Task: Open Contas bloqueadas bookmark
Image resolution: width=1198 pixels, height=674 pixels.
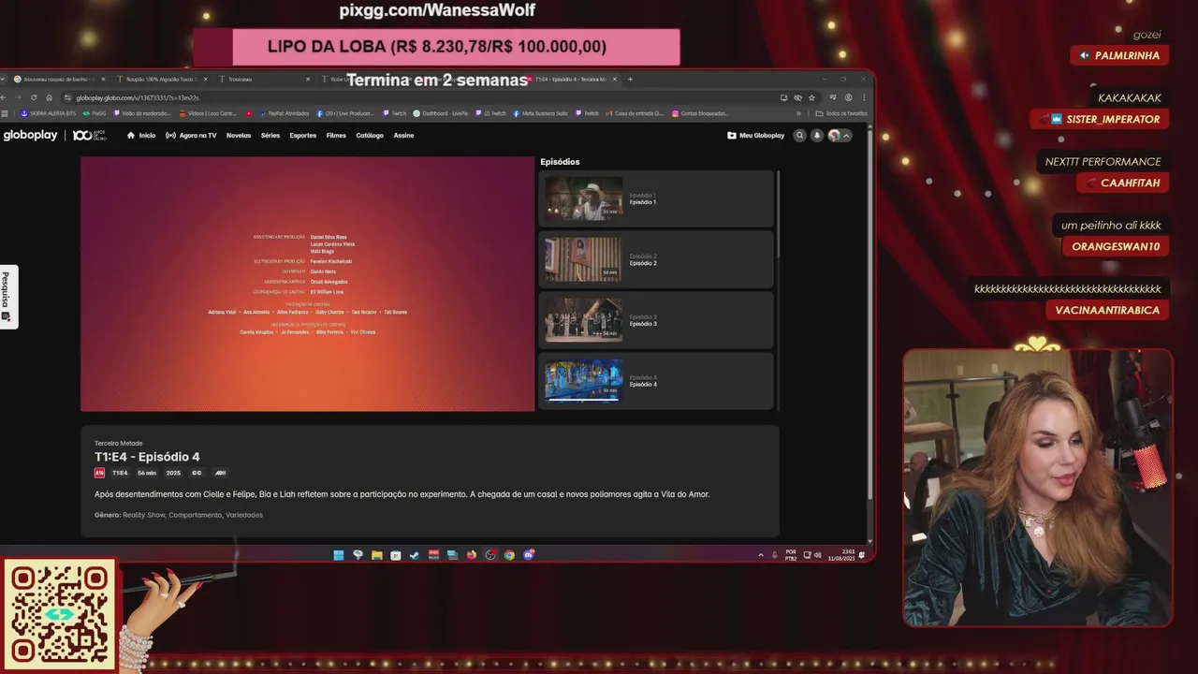Action: (x=700, y=113)
